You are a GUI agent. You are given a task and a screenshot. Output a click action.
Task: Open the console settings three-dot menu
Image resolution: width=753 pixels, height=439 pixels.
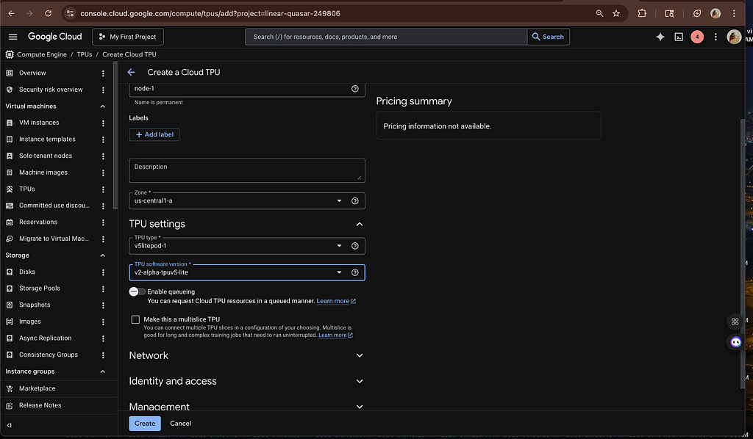point(715,37)
